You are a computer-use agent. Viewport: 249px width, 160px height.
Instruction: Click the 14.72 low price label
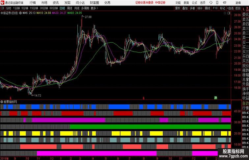(38, 96)
